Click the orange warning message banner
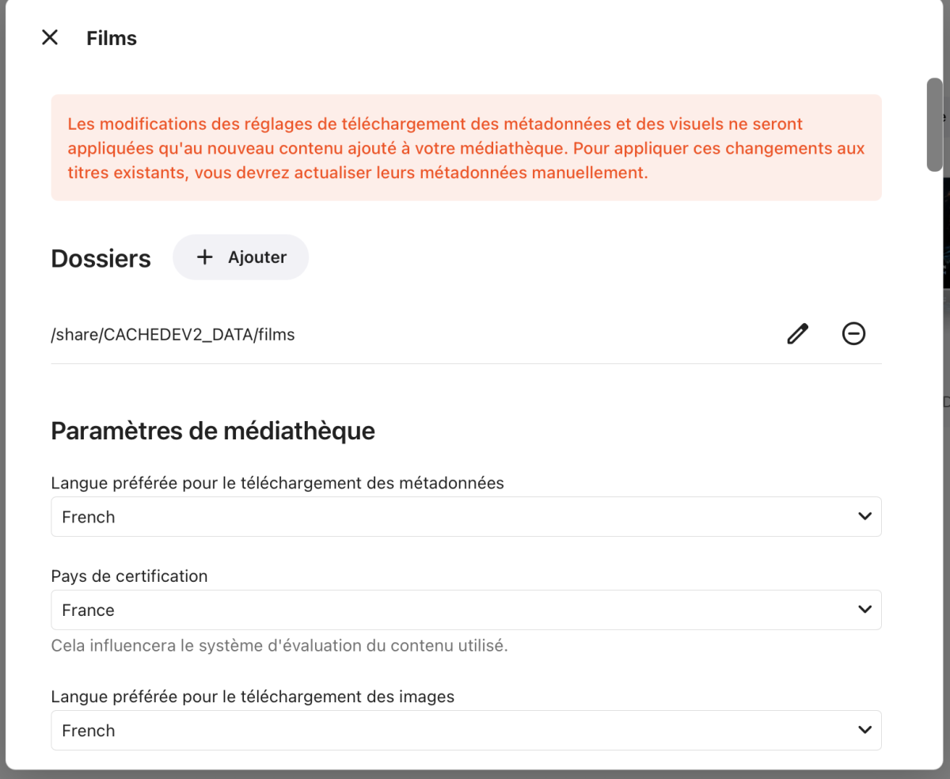This screenshot has width=950, height=779. (465, 148)
